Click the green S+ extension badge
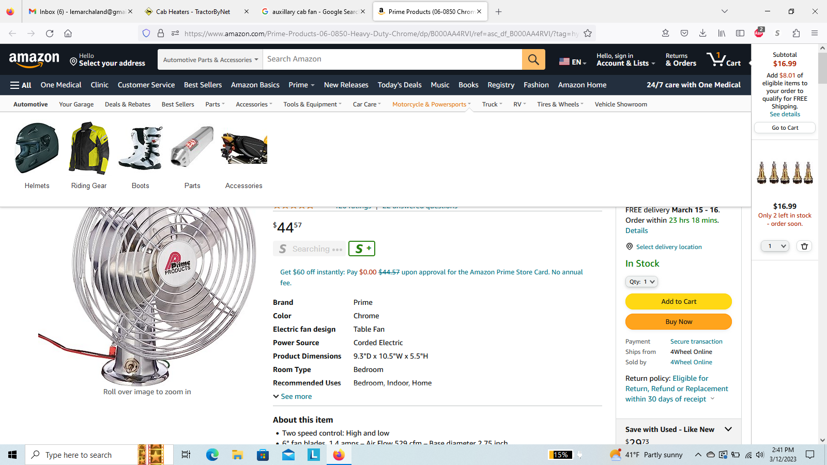The height and width of the screenshot is (465, 827). (361, 249)
